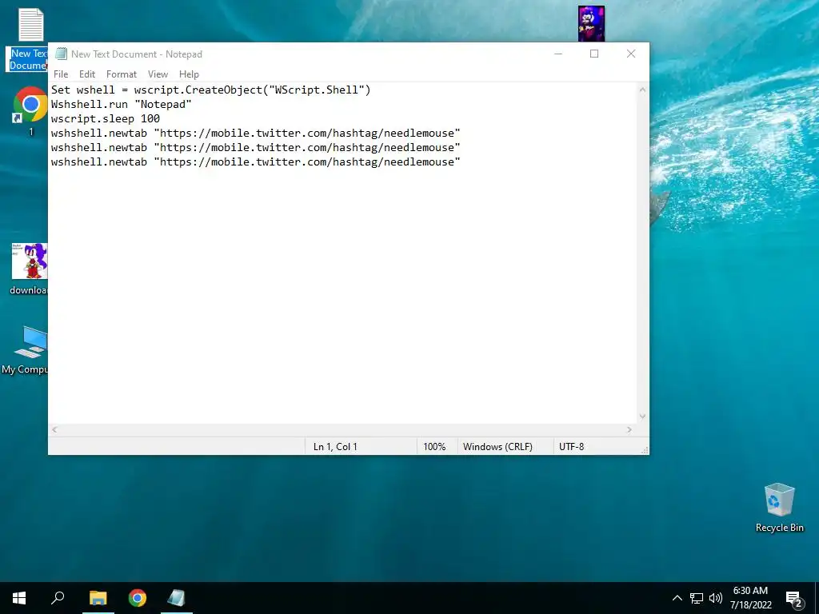Screen dimensions: 819x614
Task: Open Chrome from the taskbar
Action: pyautogui.click(x=138, y=598)
